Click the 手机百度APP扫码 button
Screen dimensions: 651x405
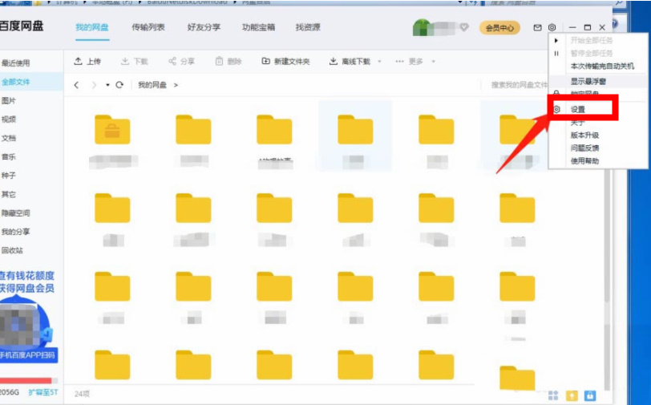tap(28, 355)
